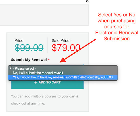Click the empty gray box at top
140x116 pixels.
(x=44, y=15)
